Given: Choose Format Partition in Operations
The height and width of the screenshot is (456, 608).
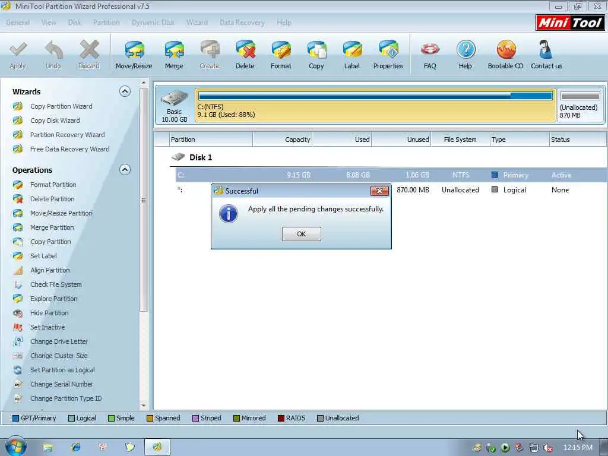Looking at the screenshot, I should (x=53, y=185).
